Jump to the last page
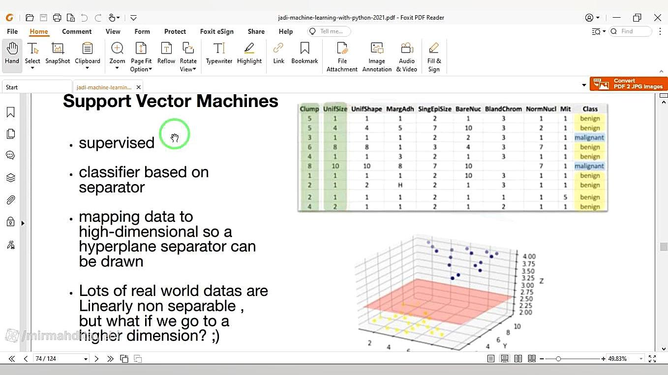The height and width of the screenshot is (375, 668). pyautogui.click(x=110, y=359)
